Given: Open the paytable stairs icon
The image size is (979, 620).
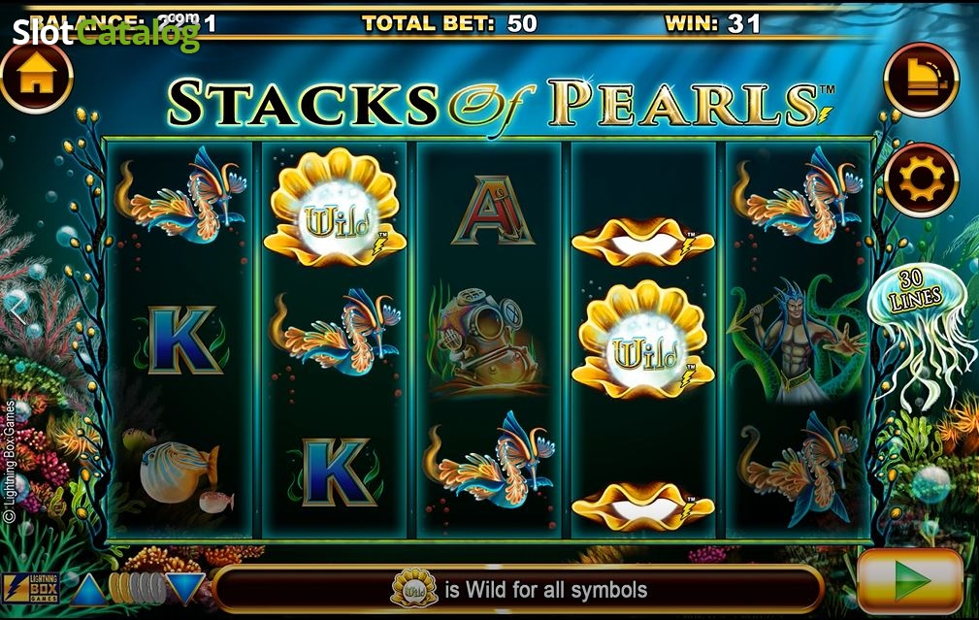Looking at the screenshot, I should pyautogui.click(x=921, y=80).
